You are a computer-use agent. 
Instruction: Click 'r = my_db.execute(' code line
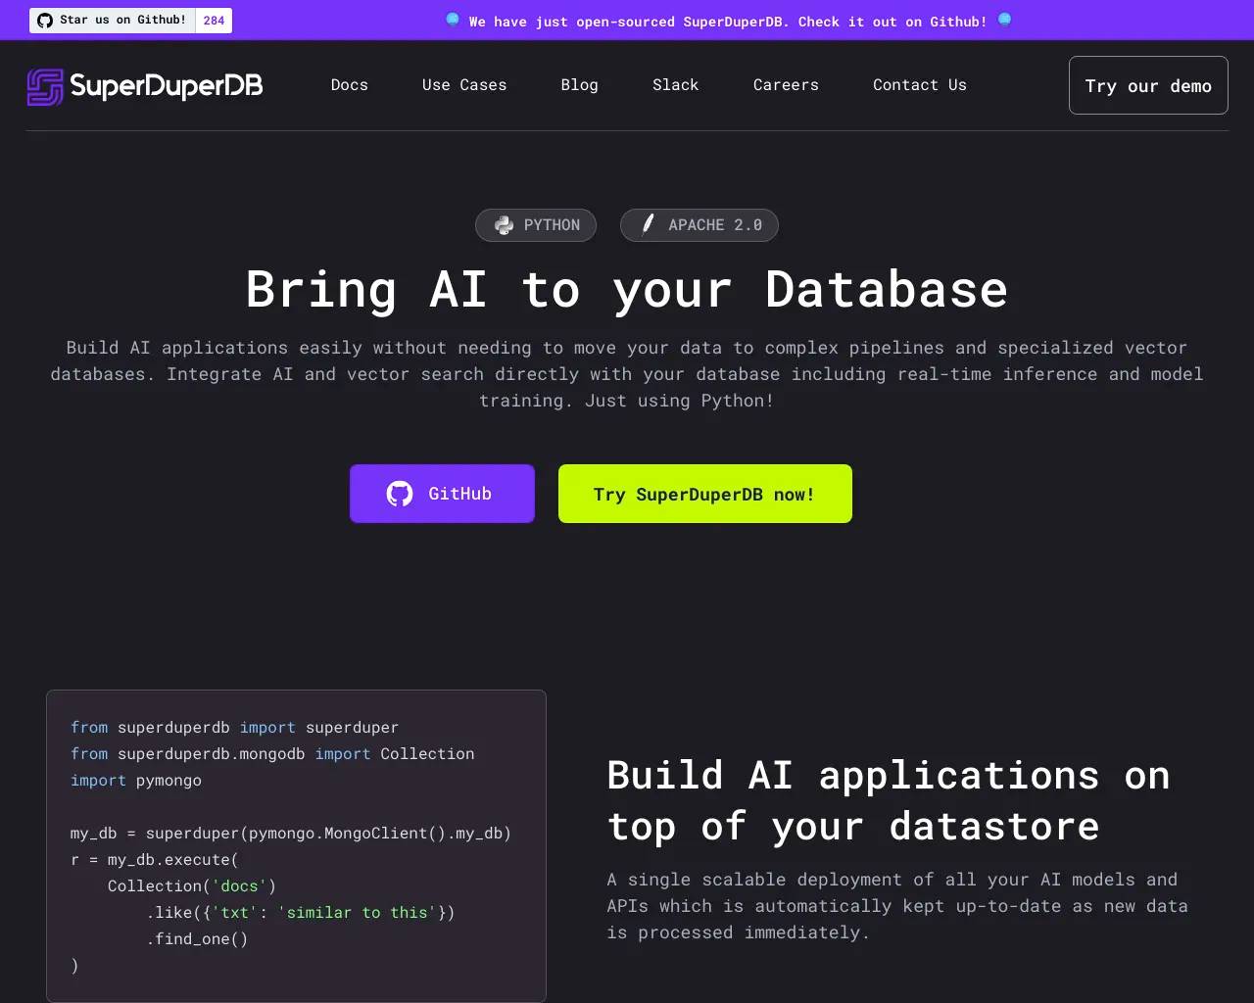[x=155, y=860]
